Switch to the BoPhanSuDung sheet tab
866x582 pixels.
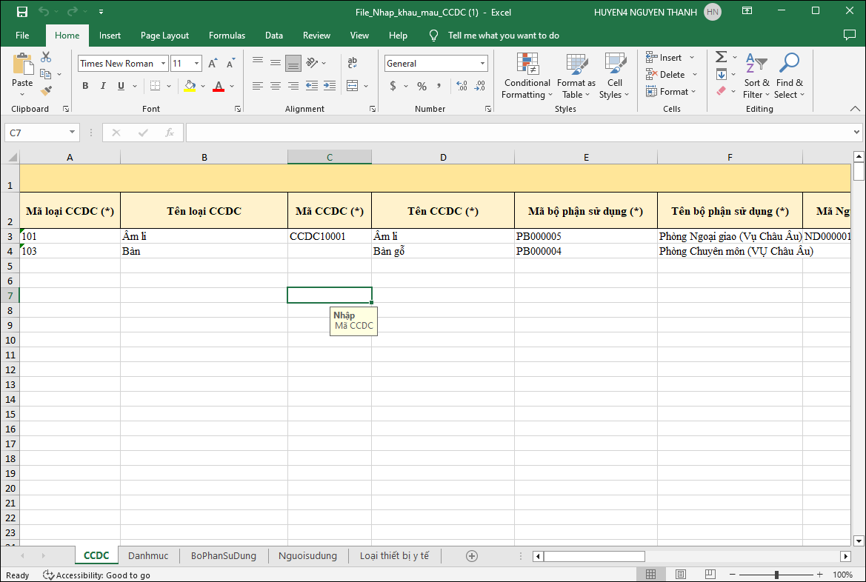click(223, 555)
